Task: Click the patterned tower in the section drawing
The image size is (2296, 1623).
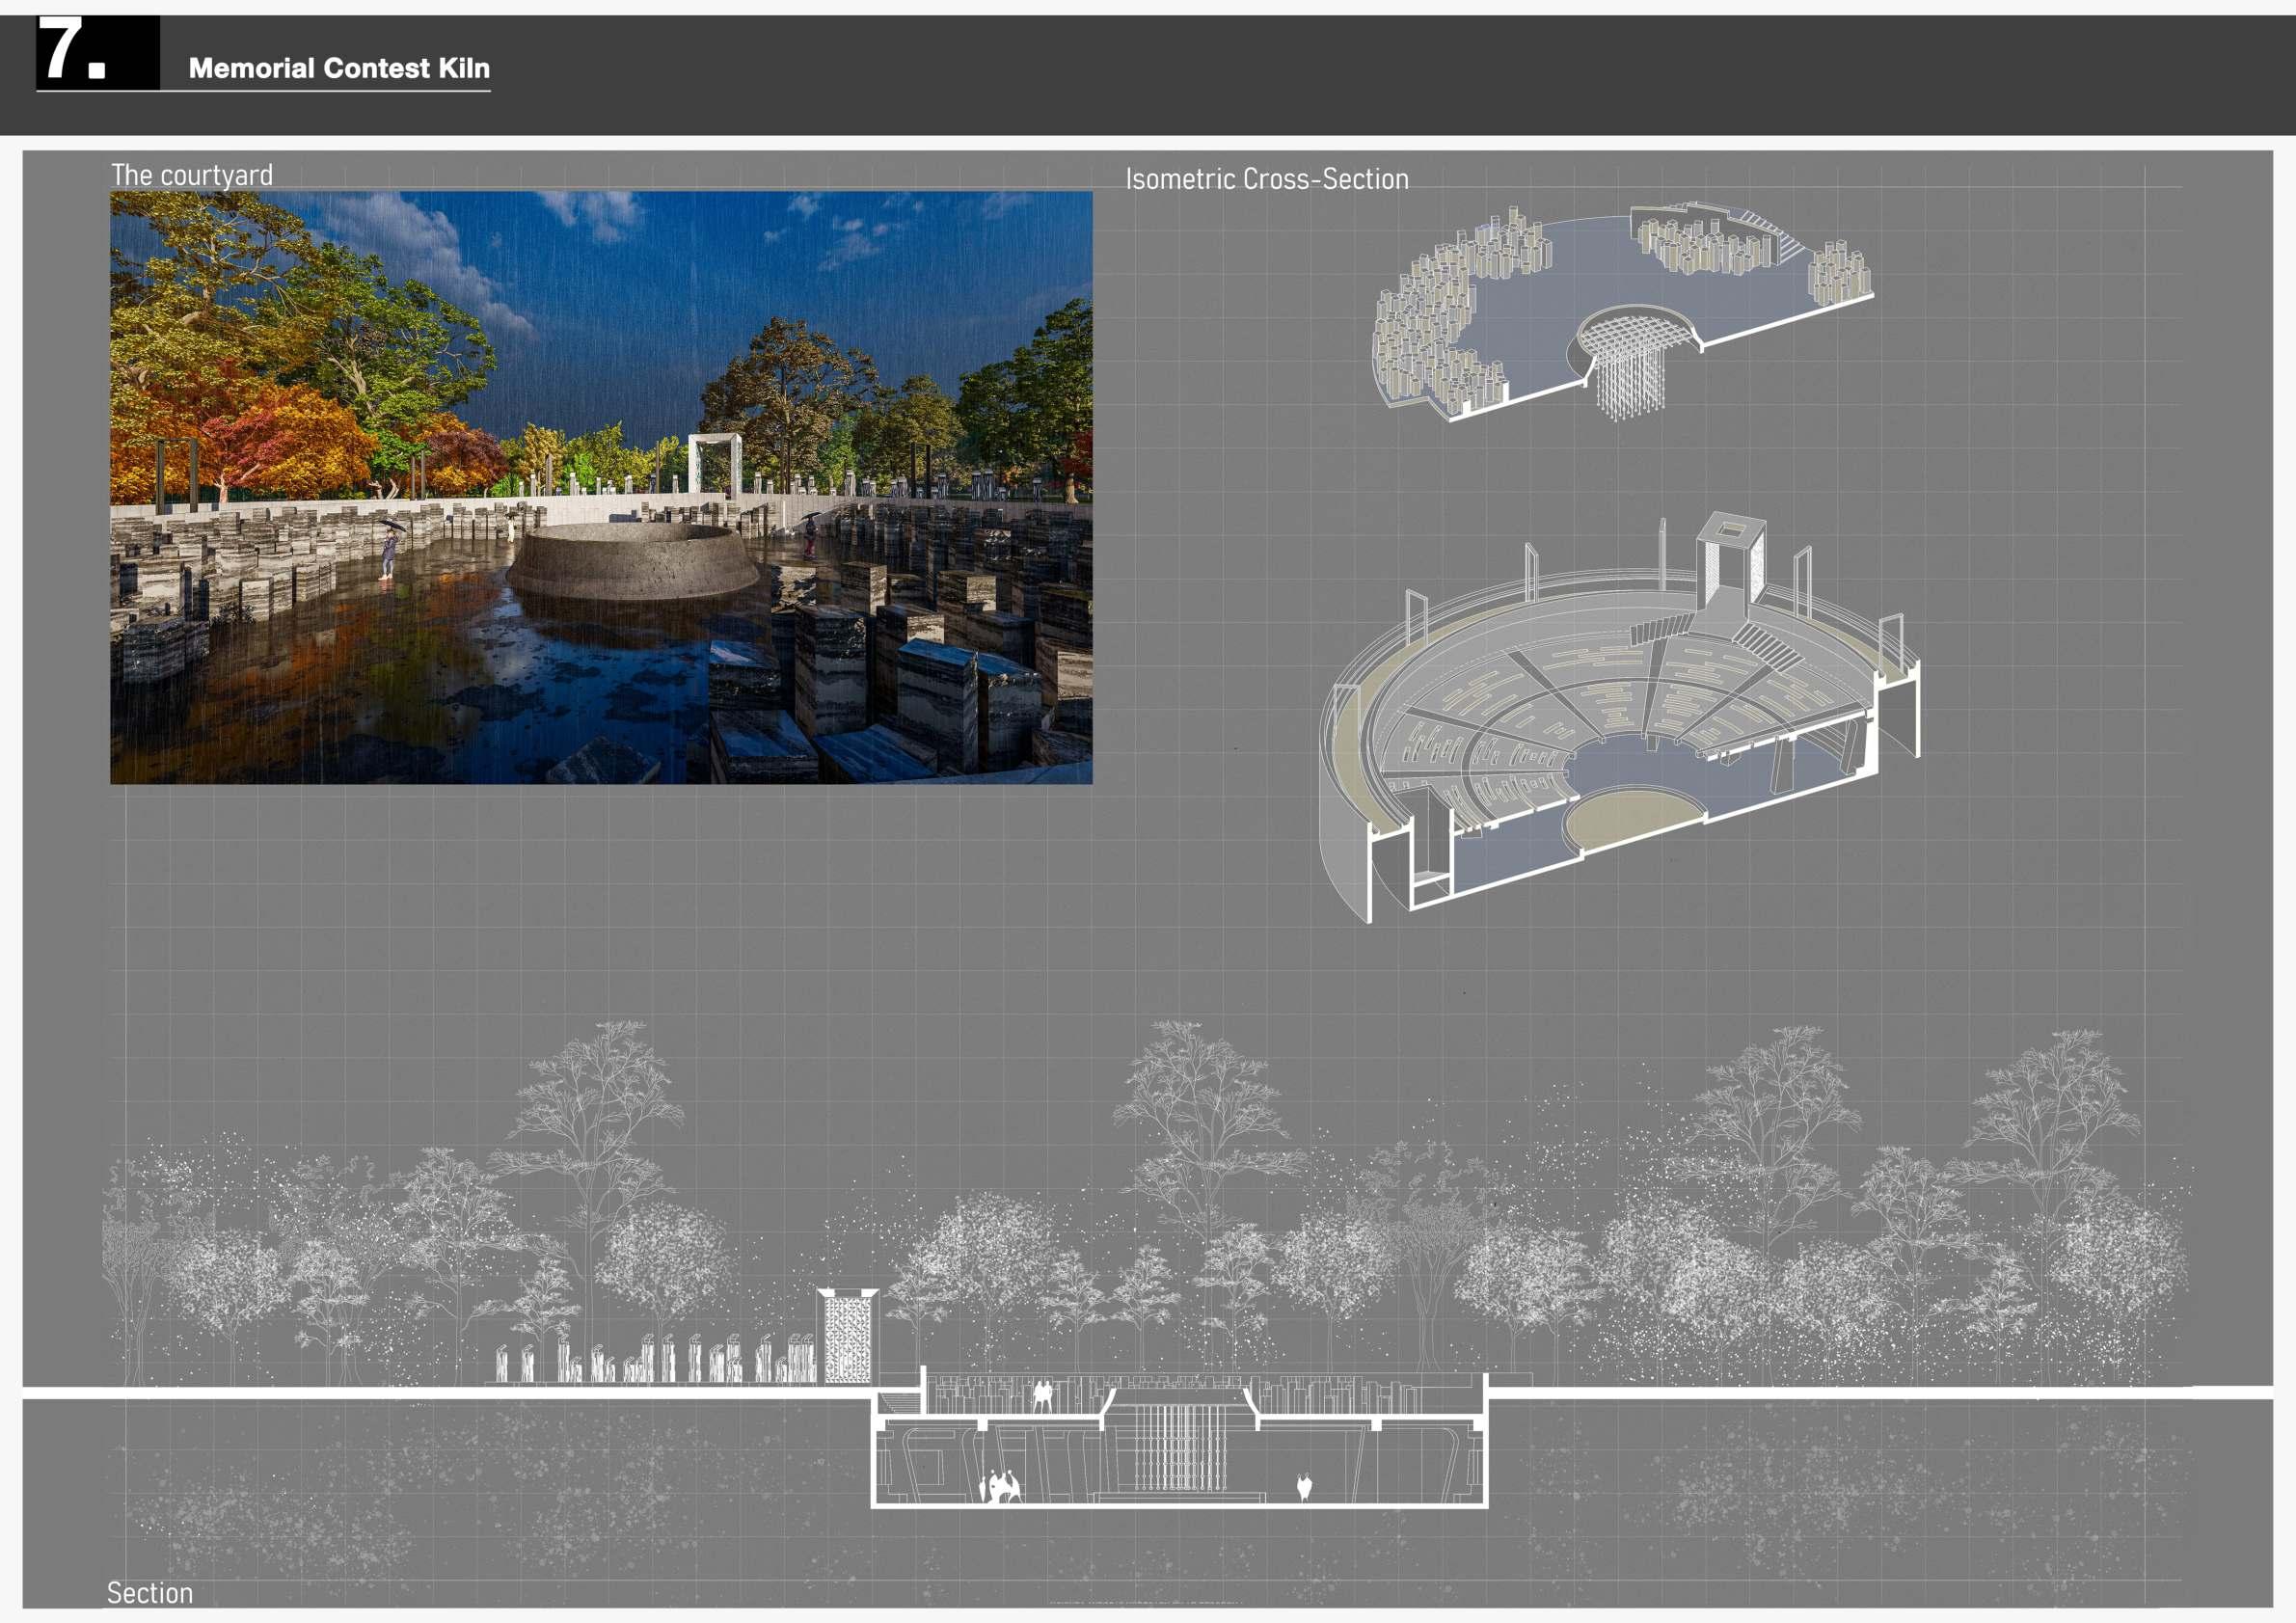Action: pyautogui.click(x=847, y=1337)
